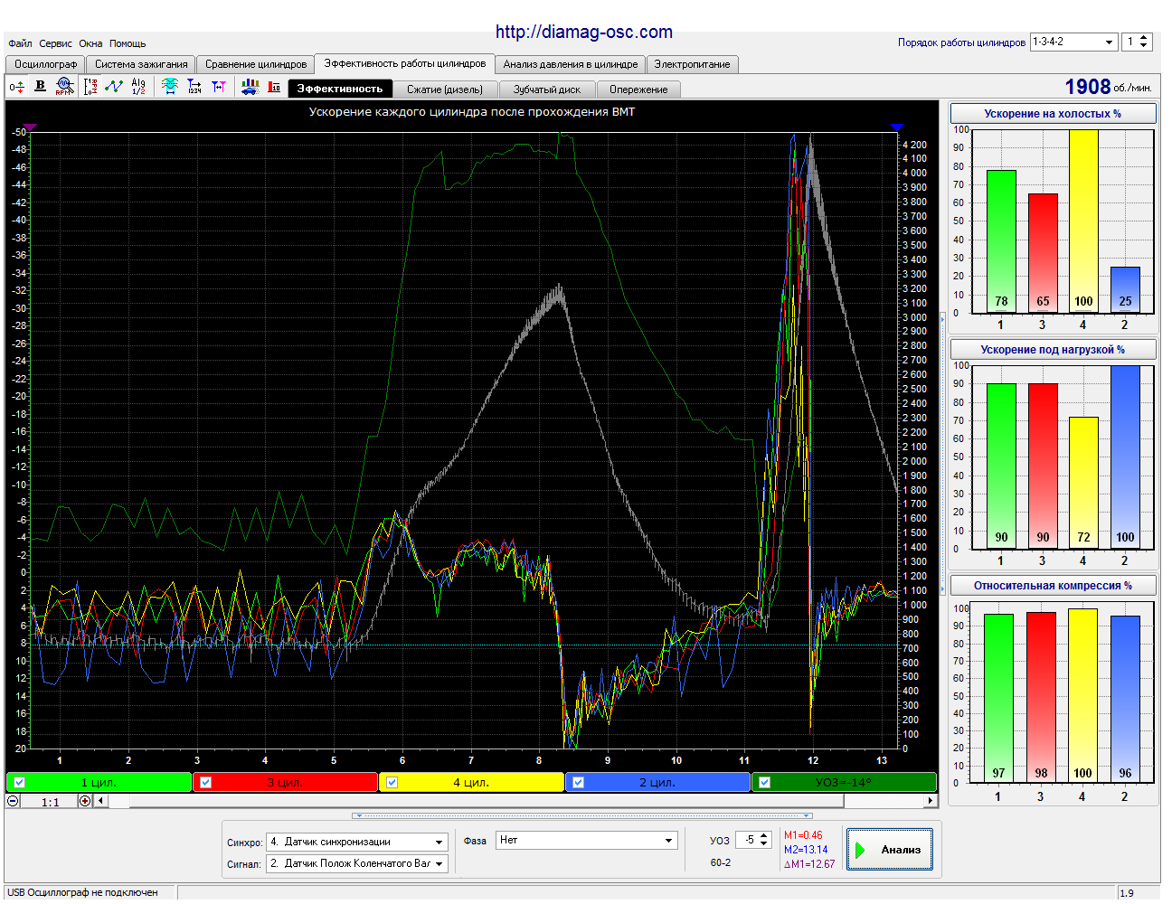Click the Ускорение под нагрузкой % header

coord(1053,350)
